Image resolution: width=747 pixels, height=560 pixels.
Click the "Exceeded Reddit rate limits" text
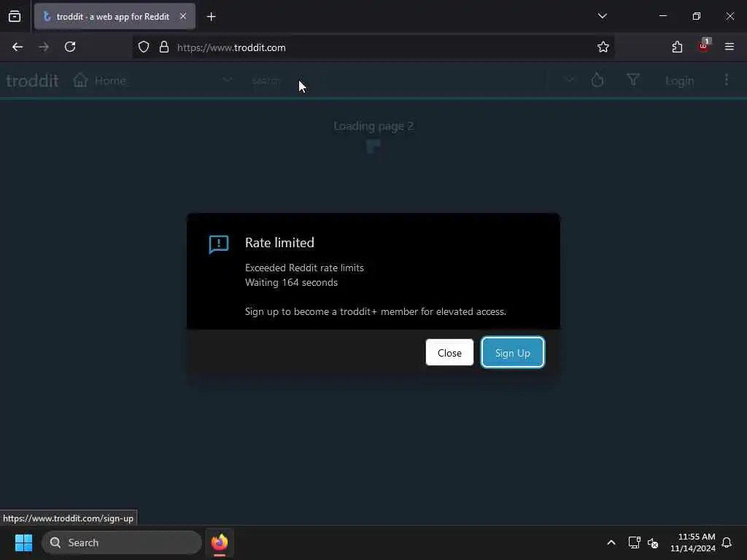pyautogui.click(x=304, y=268)
